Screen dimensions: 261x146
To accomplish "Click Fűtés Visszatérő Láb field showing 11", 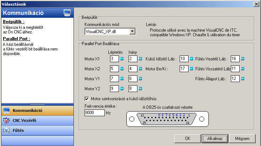I will (x=235, y=69).
